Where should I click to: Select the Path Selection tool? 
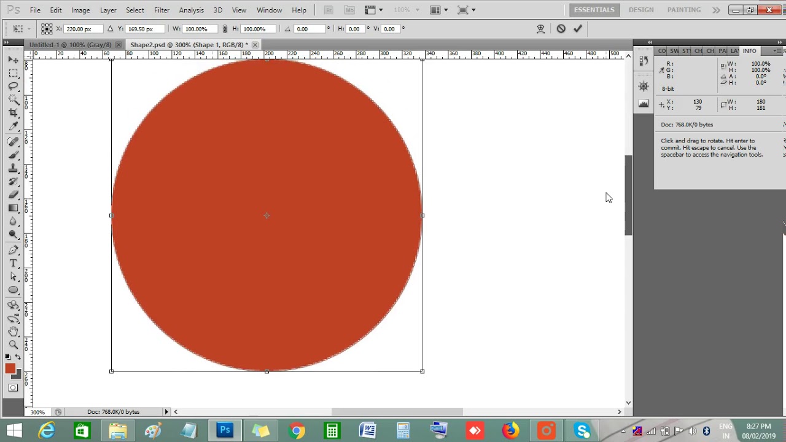click(x=13, y=277)
